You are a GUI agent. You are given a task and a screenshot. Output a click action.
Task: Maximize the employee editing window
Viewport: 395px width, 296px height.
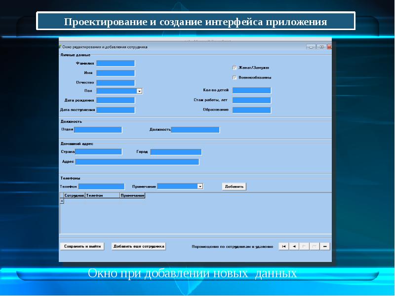(321, 47)
